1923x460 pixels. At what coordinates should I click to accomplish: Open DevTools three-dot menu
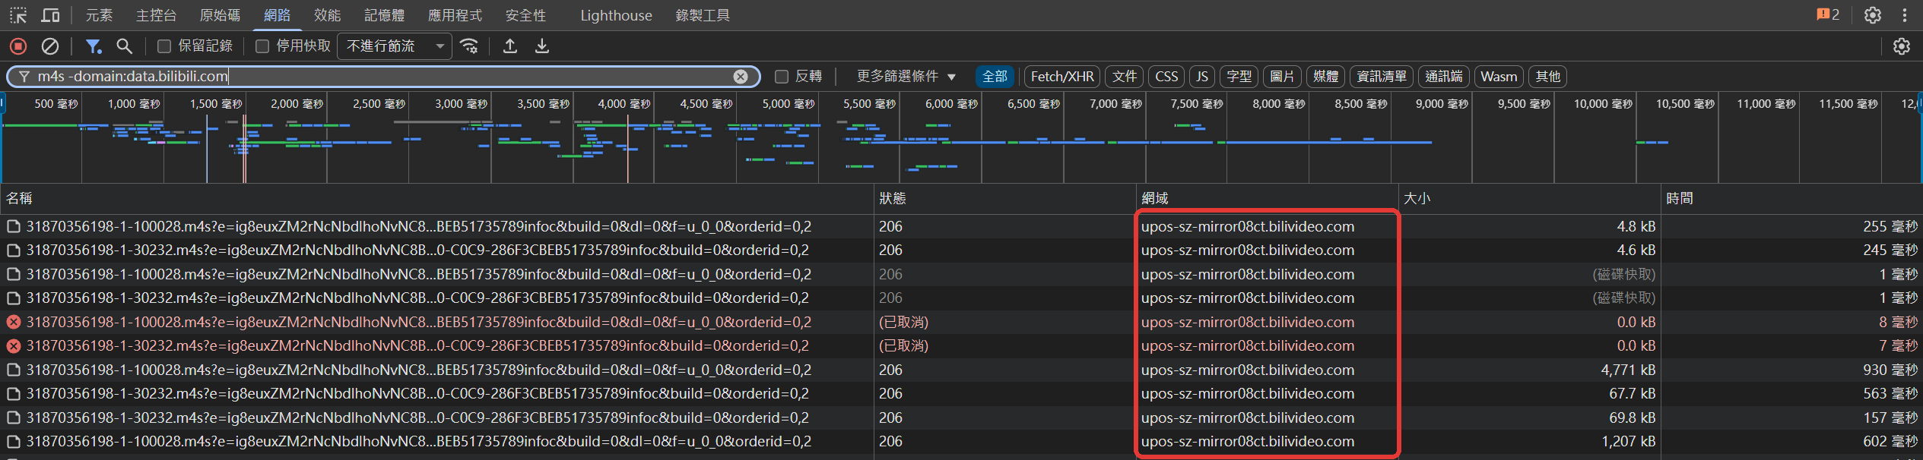(1905, 15)
